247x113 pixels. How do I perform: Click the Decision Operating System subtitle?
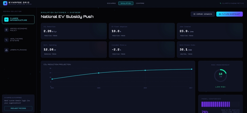tap(20, 4)
